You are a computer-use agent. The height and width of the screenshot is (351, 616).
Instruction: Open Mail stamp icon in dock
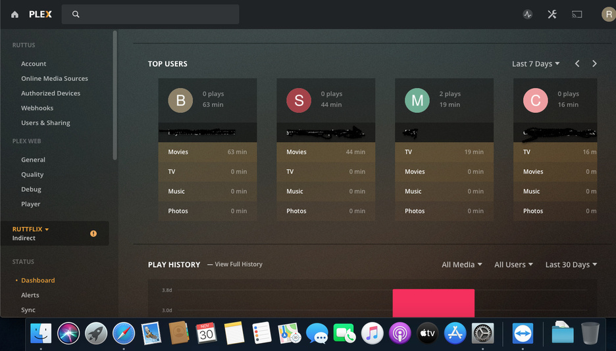pos(151,333)
